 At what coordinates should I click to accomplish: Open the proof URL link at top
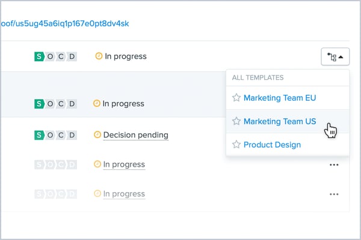[x=65, y=24]
